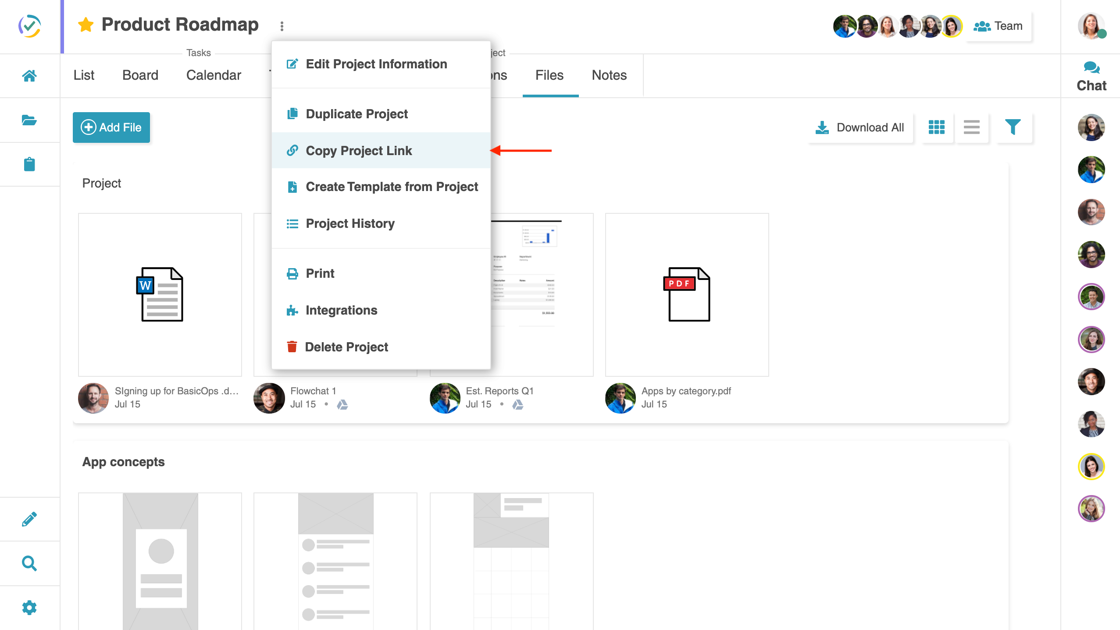The image size is (1120, 630).
Task: Open settings gear in left sidebar
Action: click(29, 608)
